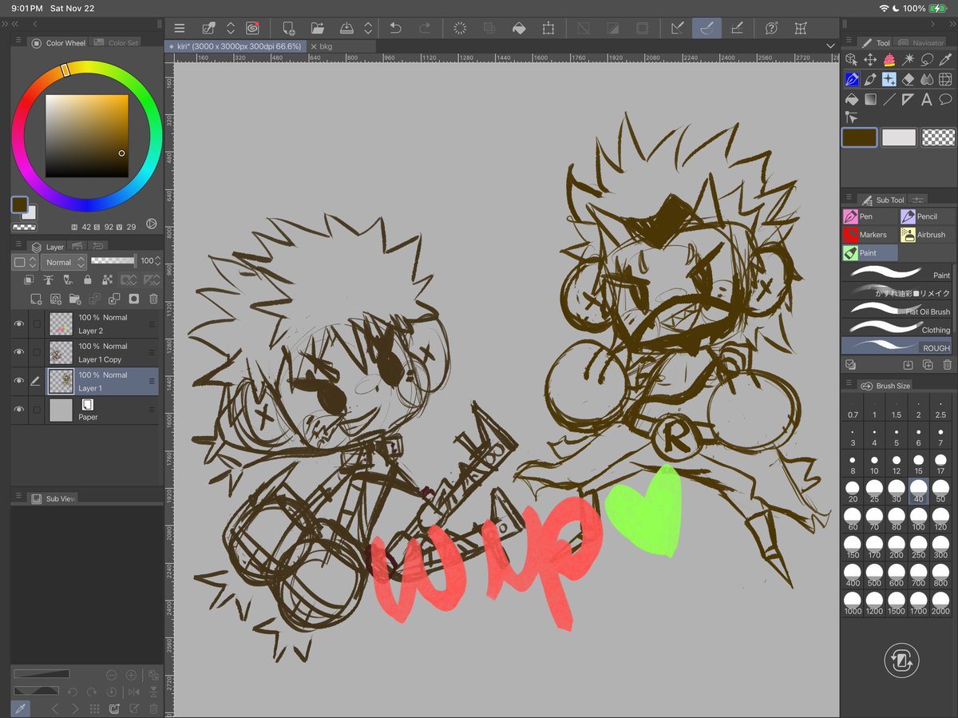Toggle visibility of Layer 1
The width and height of the screenshot is (958, 718).
click(19, 381)
